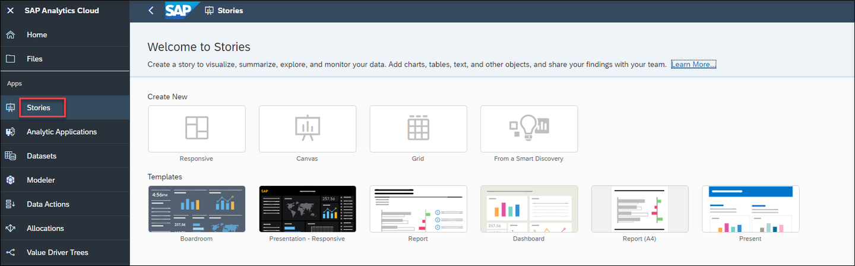This screenshot has height=266, width=855.
Task: Click the Present caption text
Action: coord(750,239)
